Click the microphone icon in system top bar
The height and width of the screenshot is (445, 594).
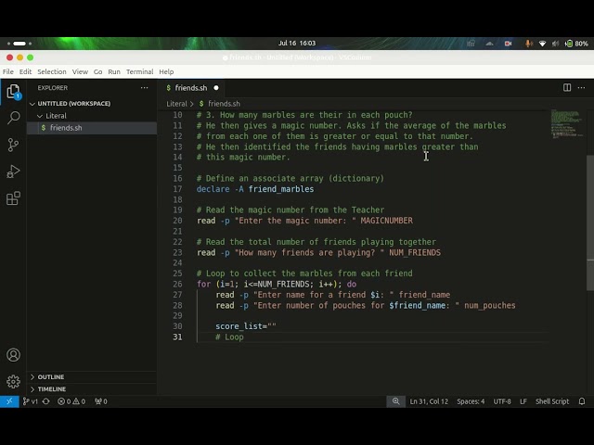coord(528,44)
